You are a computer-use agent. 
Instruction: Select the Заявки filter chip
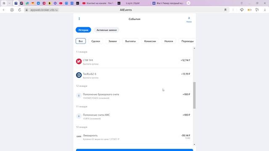pyautogui.click(x=113, y=41)
